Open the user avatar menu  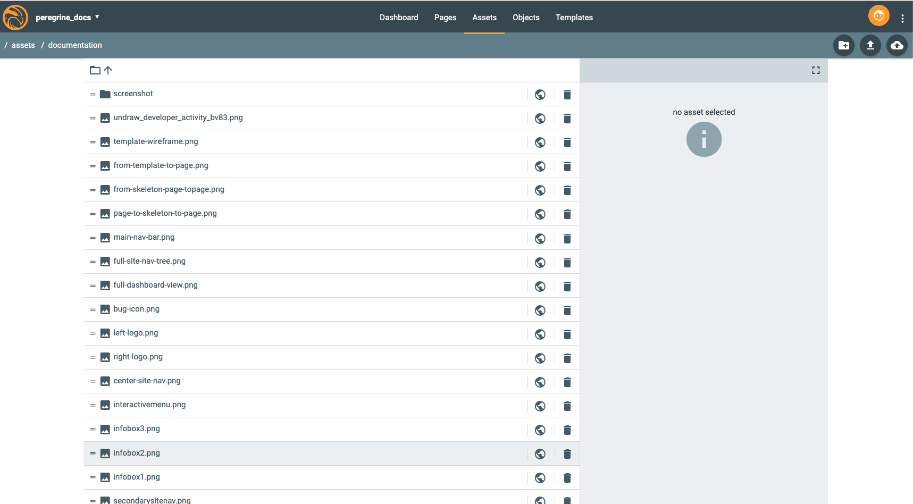tap(878, 16)
